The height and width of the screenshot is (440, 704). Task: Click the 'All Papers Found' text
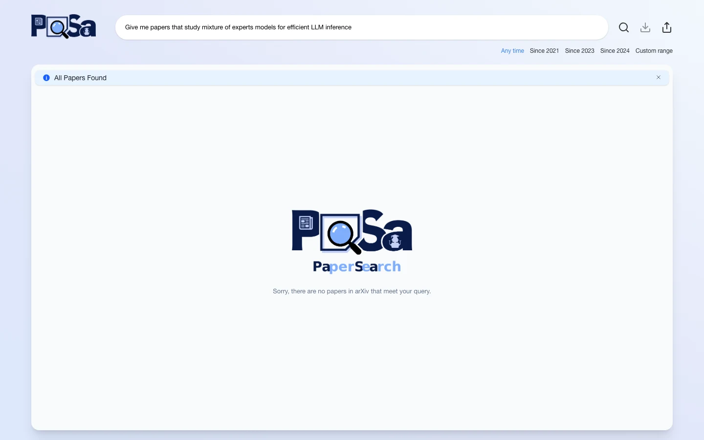pos(80,78)
